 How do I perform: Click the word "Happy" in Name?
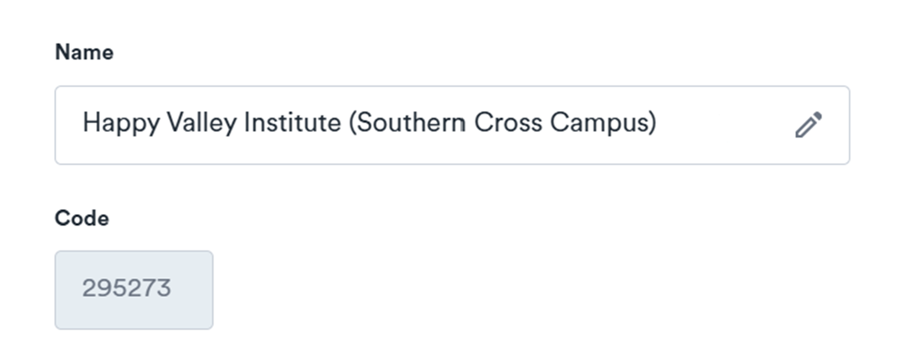(121, 123)
